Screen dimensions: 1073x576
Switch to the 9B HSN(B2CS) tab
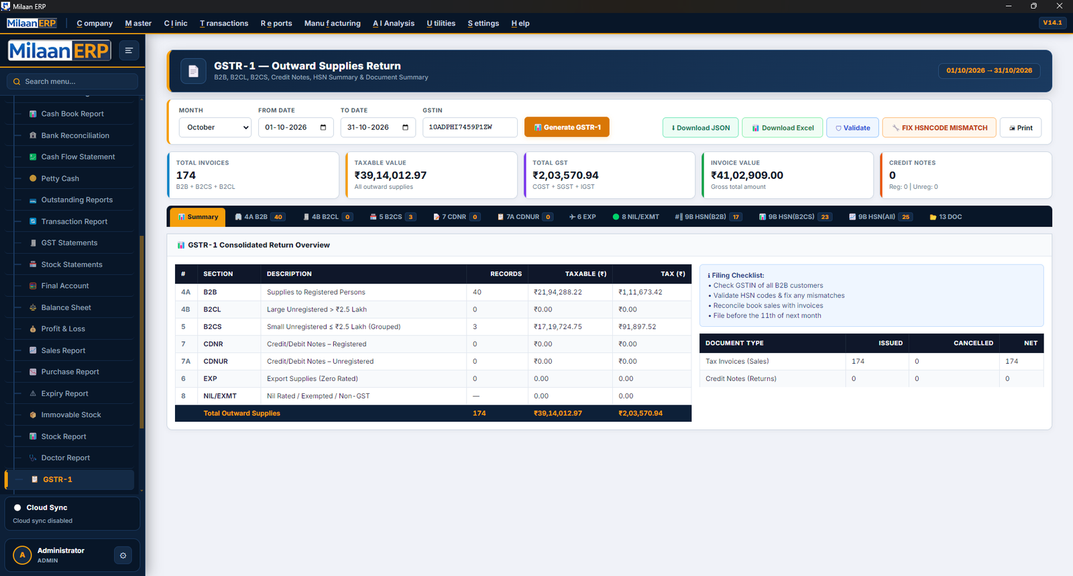click(x=795, y=217)
